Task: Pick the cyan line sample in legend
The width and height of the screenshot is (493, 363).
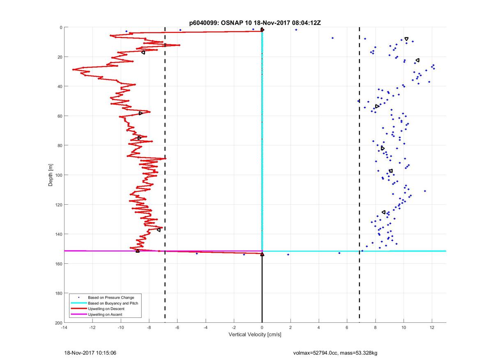Action: pyautogui.click(x=78, y=303)
